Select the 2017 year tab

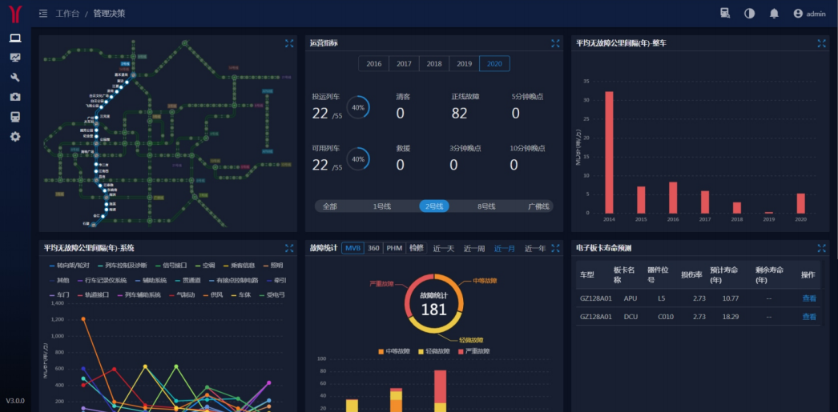404,63
